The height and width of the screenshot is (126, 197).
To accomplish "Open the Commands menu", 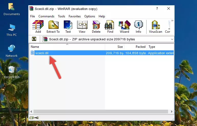I will pyautogui.click(x=46, y=16).
